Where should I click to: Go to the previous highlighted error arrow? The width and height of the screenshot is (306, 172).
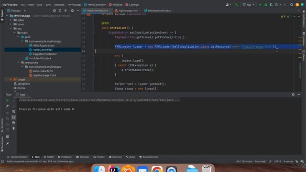[x=295, y=17]
